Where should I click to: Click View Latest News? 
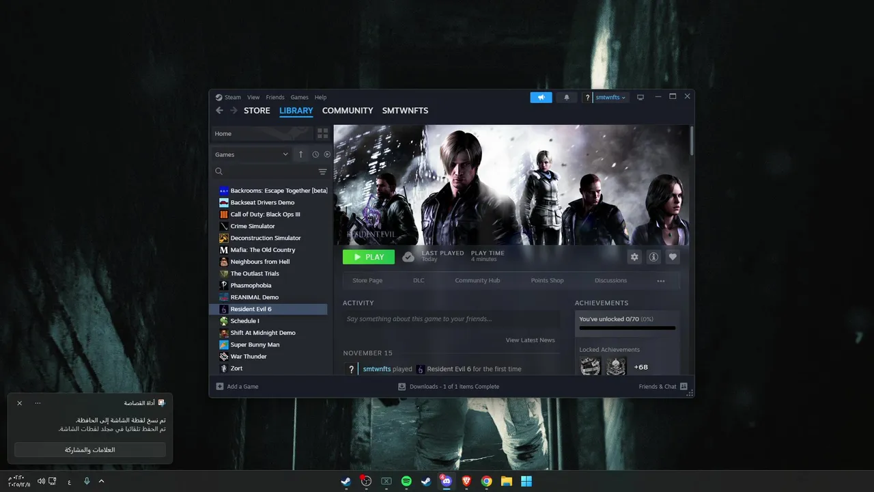(530, 340)
